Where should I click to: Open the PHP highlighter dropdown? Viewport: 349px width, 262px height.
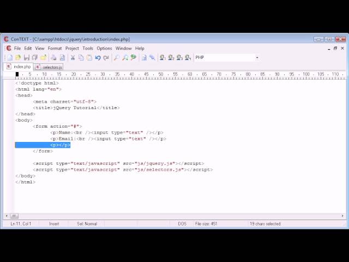click(x=257, y=58)
